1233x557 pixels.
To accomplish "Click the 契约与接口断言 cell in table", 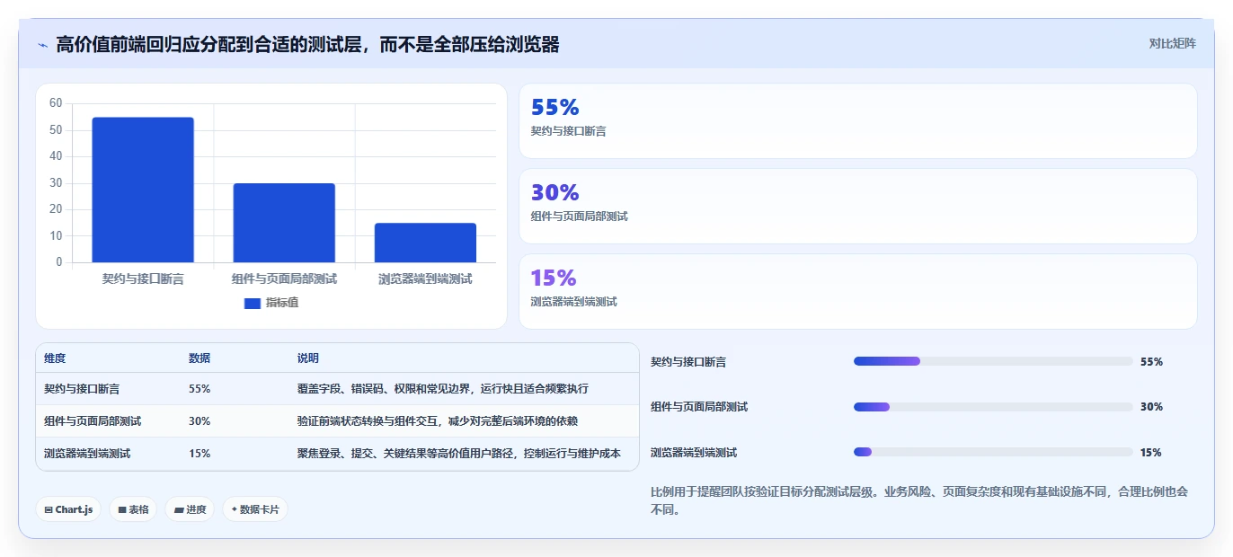I will tap(82, 389).
